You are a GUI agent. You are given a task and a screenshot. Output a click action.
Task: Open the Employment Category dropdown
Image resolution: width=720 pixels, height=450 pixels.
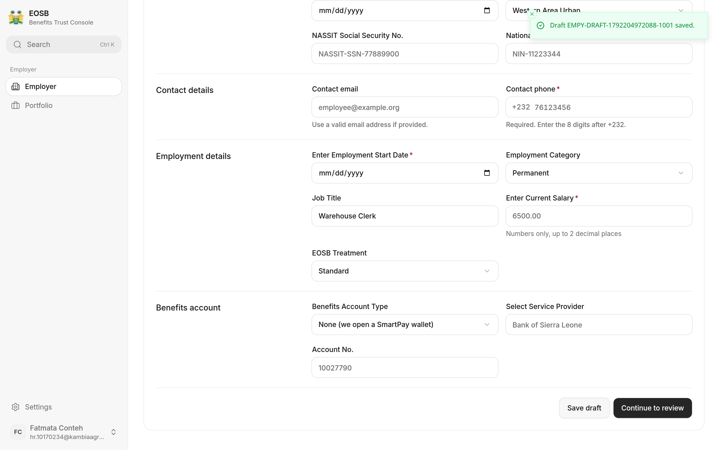[598, 173]
